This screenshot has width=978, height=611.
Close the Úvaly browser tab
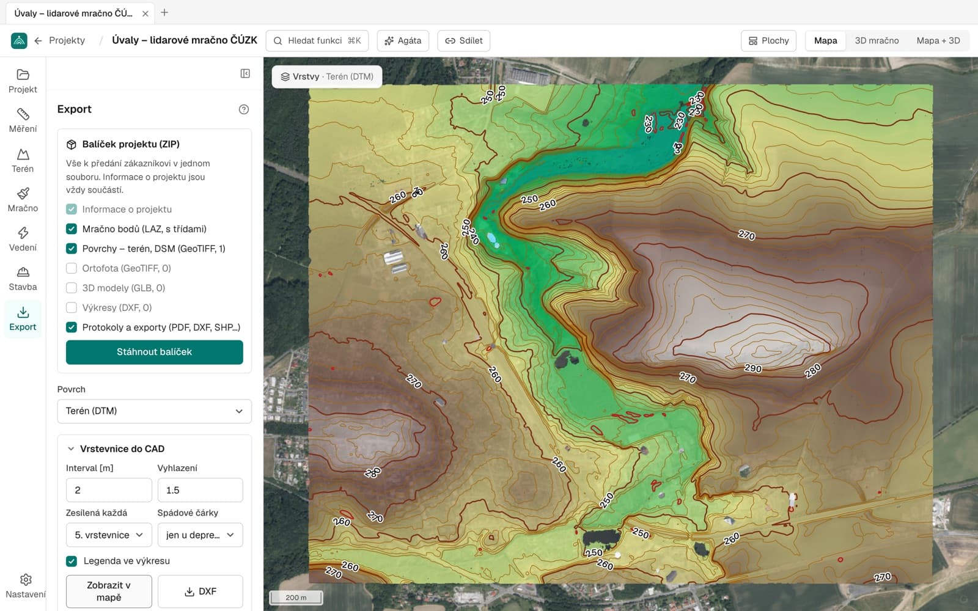click(145, 13)
